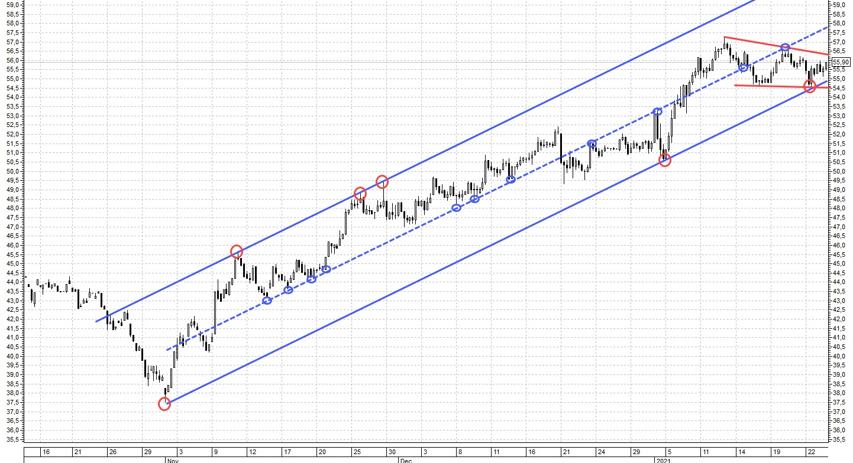Screen dimensions: 853x463
Task: Click 59,0 on the right price scale
Action: tap(840, 5)
